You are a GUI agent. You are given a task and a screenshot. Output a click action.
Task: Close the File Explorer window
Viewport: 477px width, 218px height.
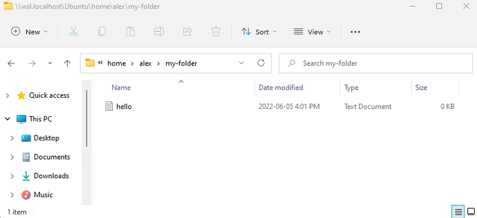tap(466, 6)
